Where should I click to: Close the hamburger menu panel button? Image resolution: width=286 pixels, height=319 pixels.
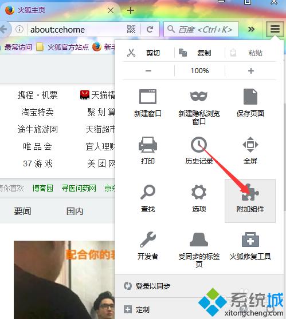coord(275,29)
